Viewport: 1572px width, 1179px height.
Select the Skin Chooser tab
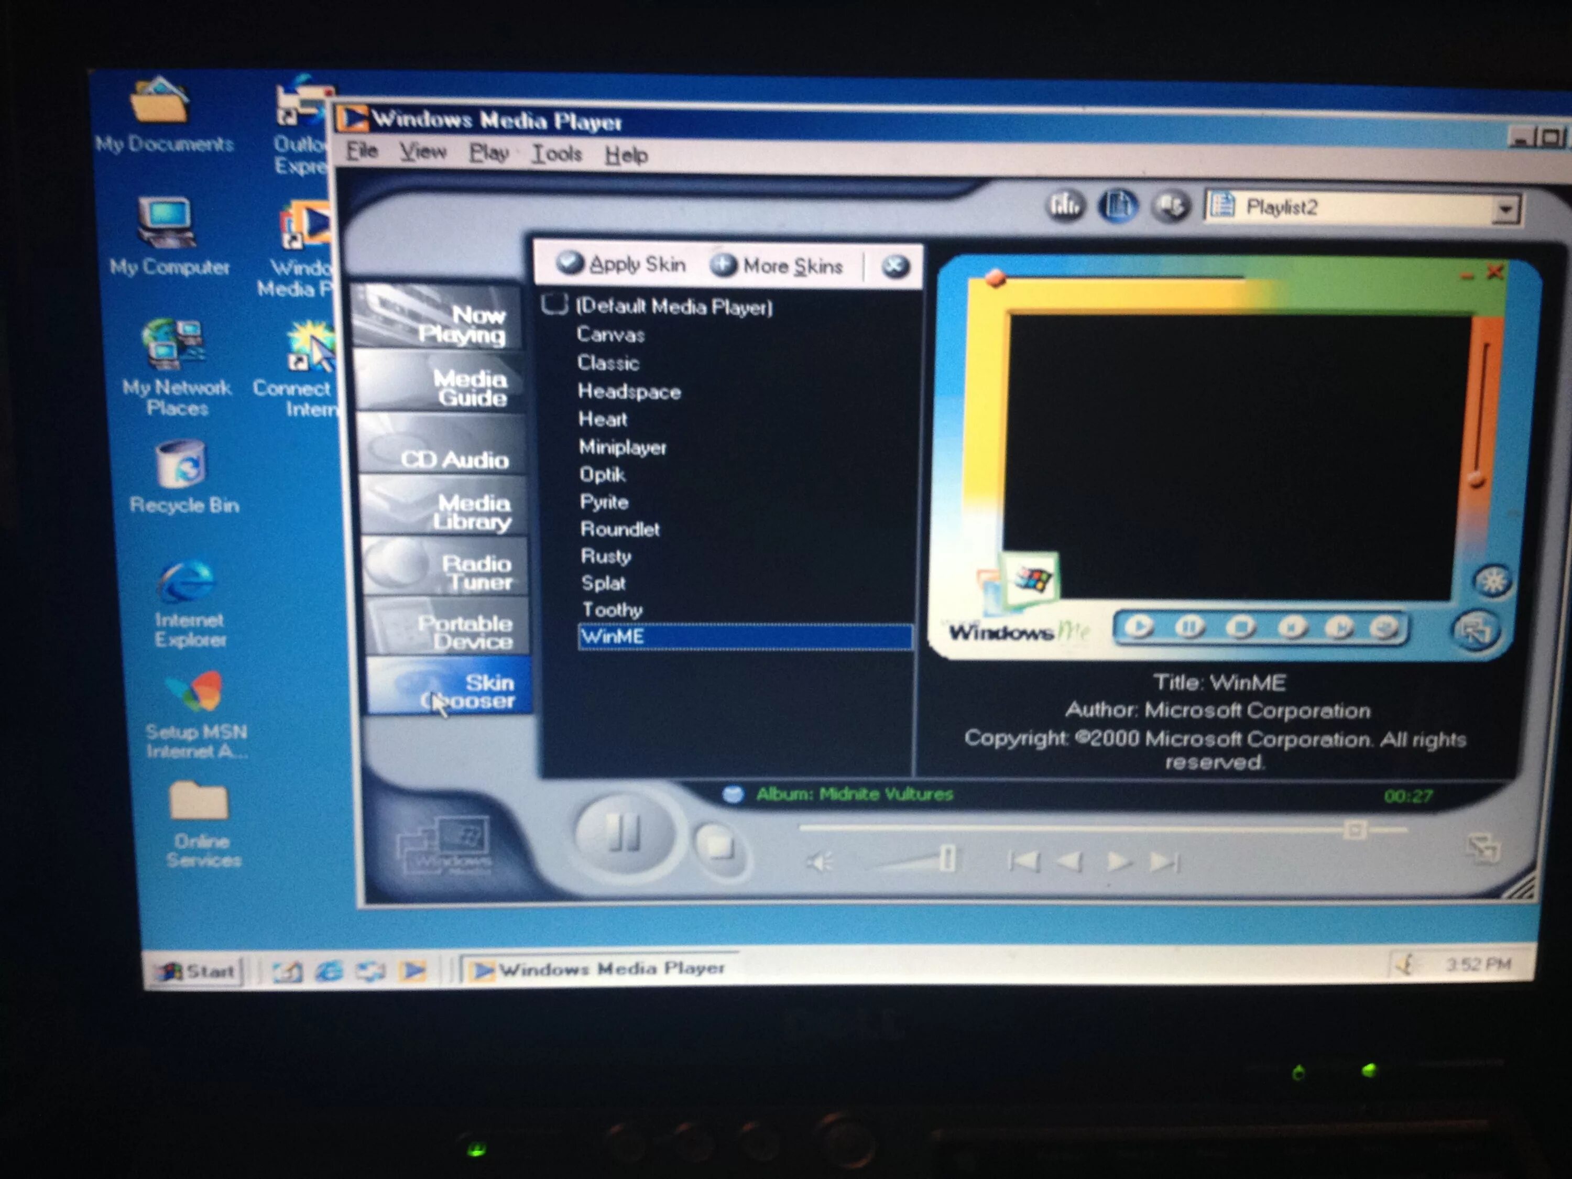pyautogui.click(x=450, y=686)
